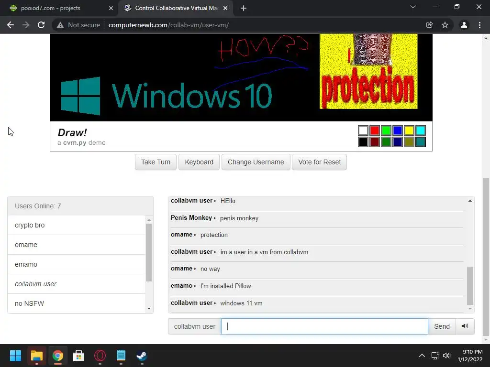
Task: Pick the dark green color swatch
Action: pyautogui.click(x=386, y=142)
